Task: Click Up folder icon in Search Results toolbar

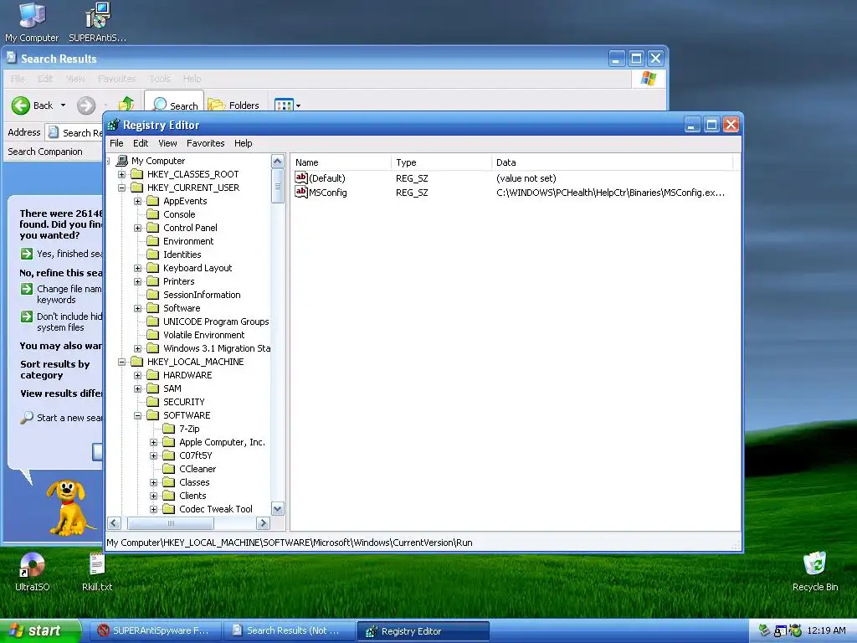Action: tap(126, 104)
